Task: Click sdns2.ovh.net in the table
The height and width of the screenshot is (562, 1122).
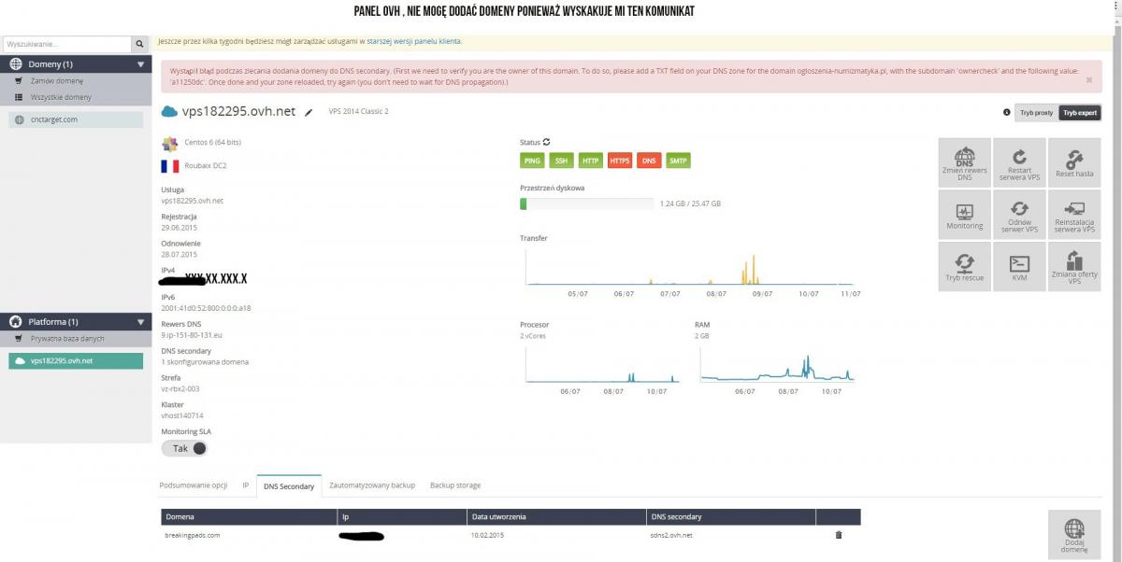Action: [x=671, y=535]
